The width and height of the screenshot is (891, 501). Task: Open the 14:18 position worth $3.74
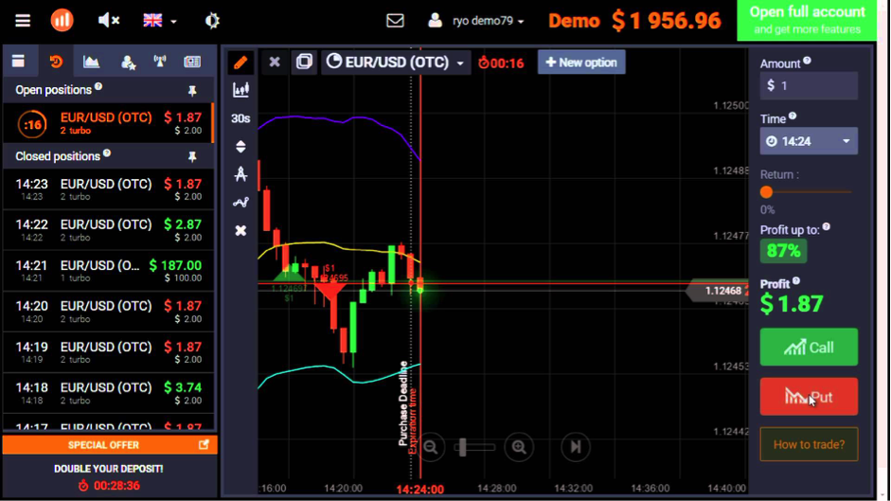pyautogui.click(x=108, y=393)
